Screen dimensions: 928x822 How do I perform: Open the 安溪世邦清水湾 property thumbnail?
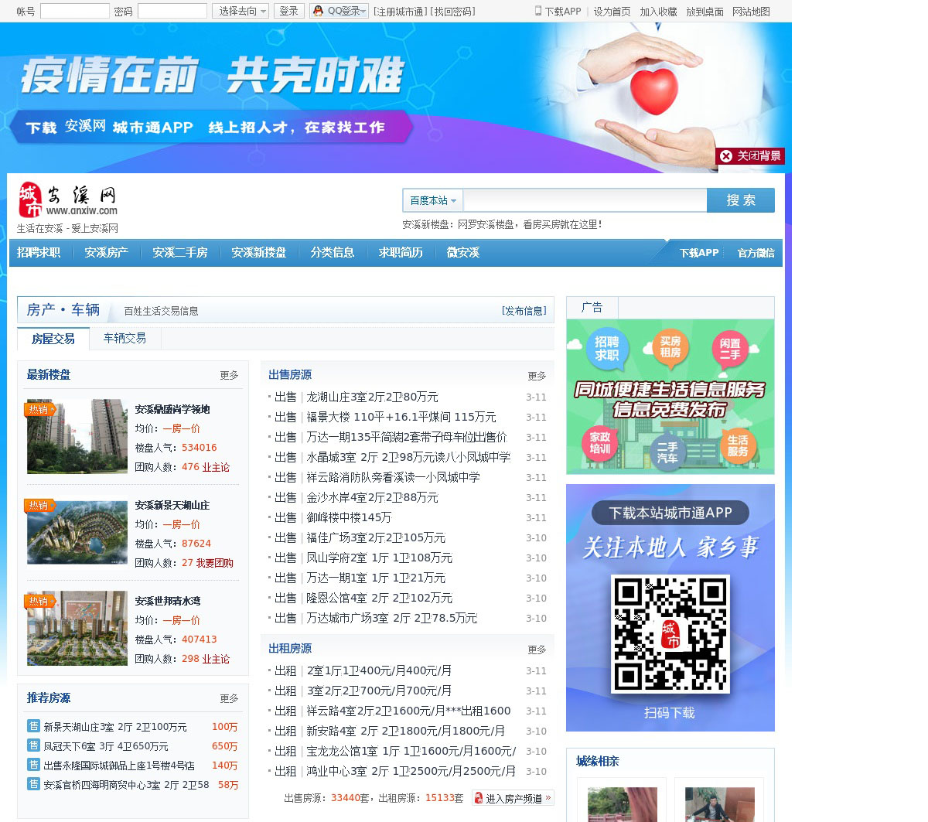coord(77,628)
